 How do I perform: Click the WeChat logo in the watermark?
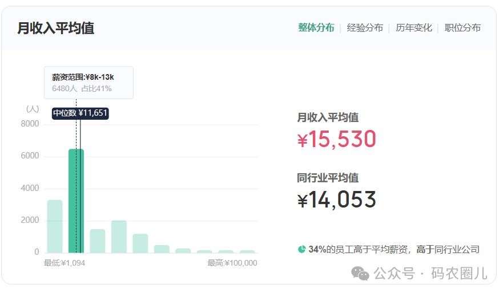click(x=360, y=274)
